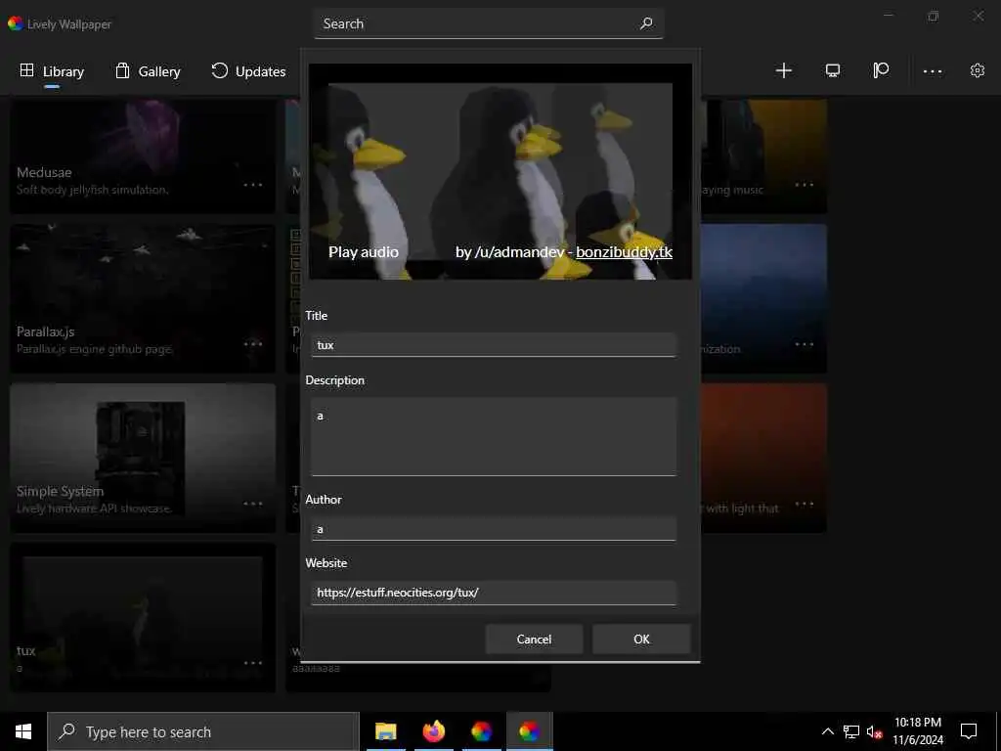Click the 'Parallax.js engine github page.' text

(x=95, y=349)
